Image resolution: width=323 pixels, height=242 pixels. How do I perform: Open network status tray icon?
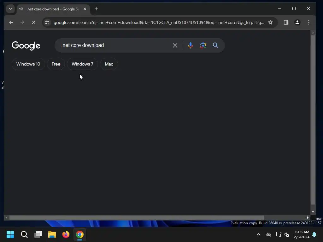coord(279,234)
